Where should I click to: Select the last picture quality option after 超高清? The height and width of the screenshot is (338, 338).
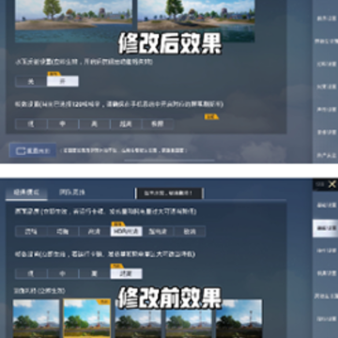tap(190, 232)
